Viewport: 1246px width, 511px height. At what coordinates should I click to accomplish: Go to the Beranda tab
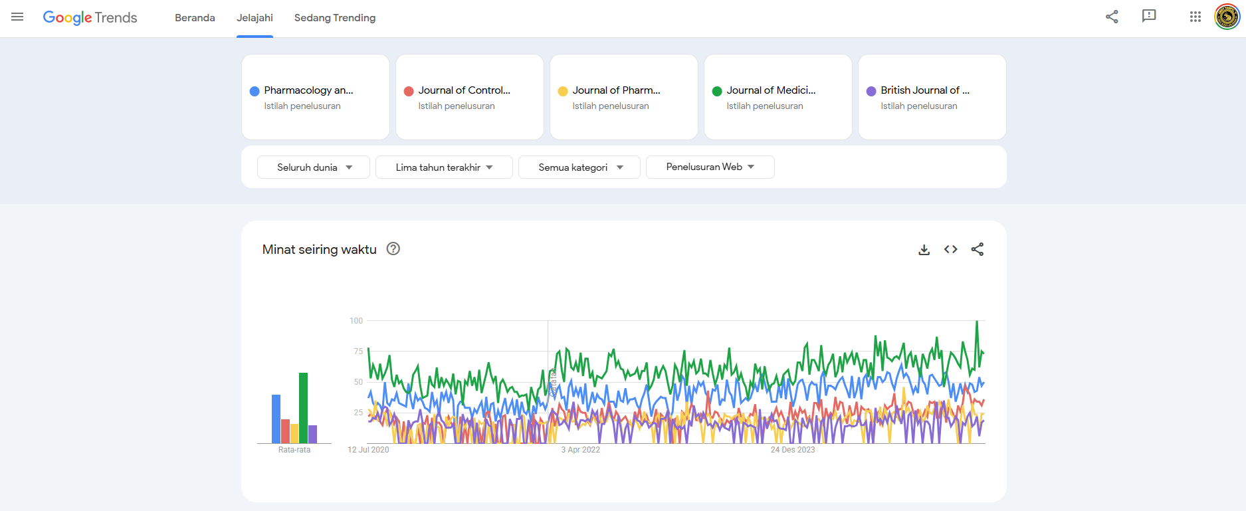click(195, 18)
